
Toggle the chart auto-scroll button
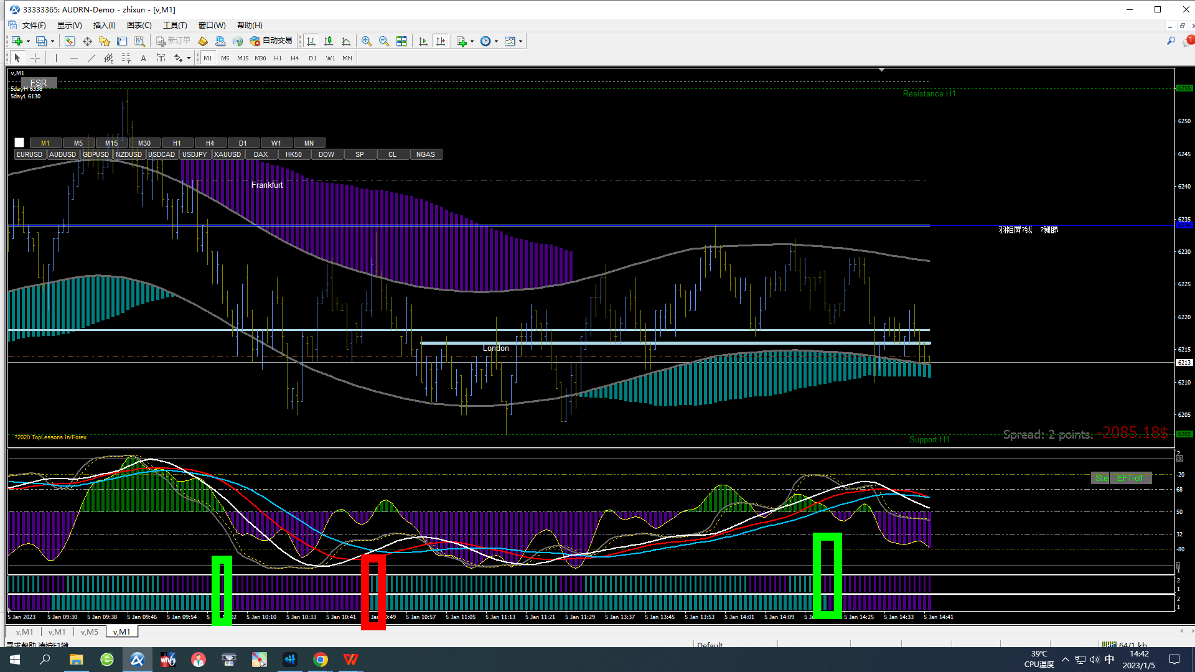pos(423,41)
